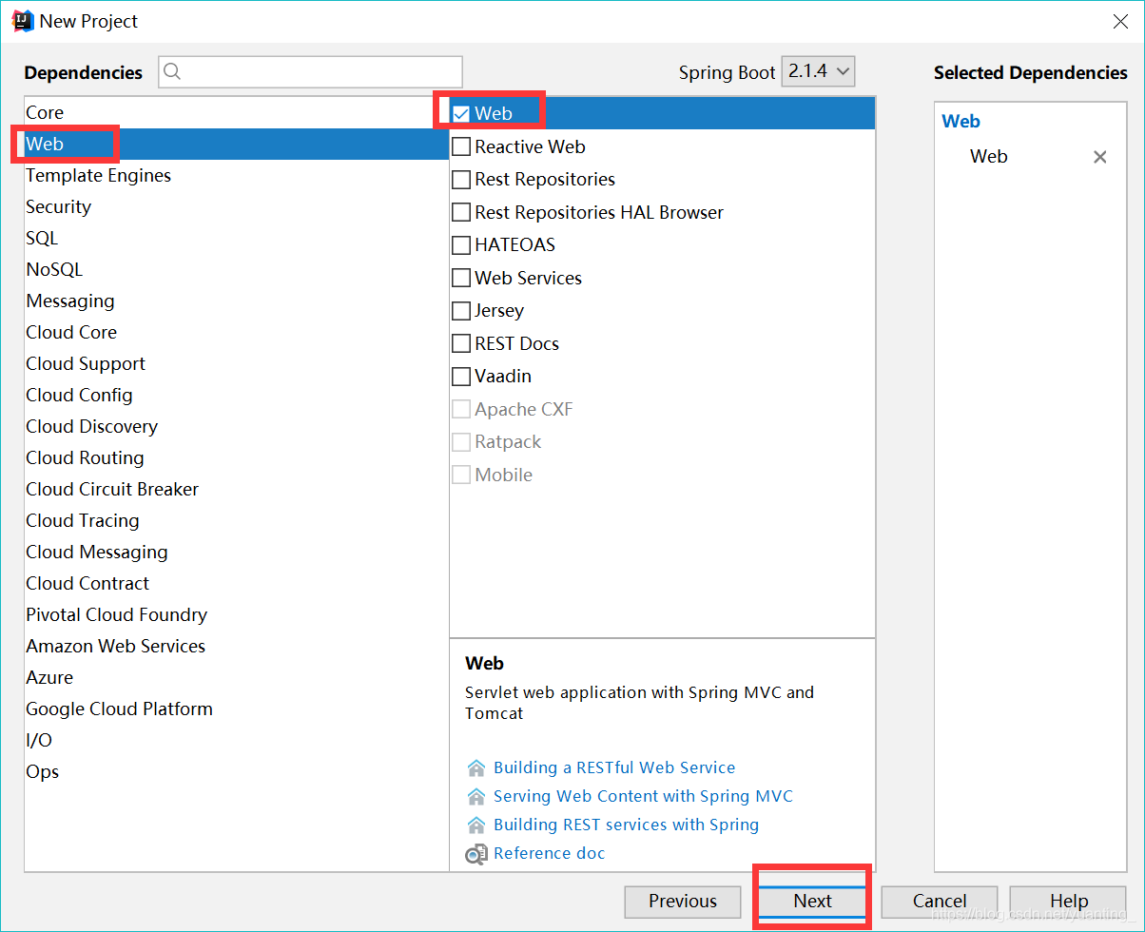Check Rest Repositories HAL Browser option
Viewport: 1145px width, 932px height.
(x=461, y=212)
